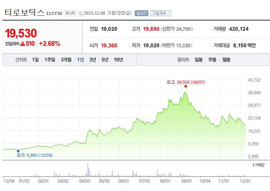Select the 5년 line chart tab
The image size is (270, 191).
pos(105,60)
